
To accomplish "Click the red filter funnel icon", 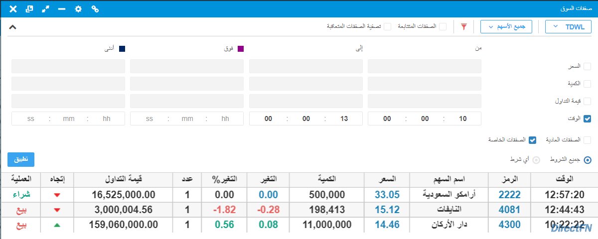I will (x=464, y=26).
